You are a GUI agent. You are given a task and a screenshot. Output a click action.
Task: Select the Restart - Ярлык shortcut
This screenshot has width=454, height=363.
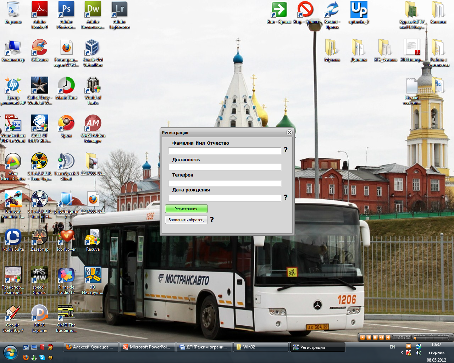pos(332,15)
